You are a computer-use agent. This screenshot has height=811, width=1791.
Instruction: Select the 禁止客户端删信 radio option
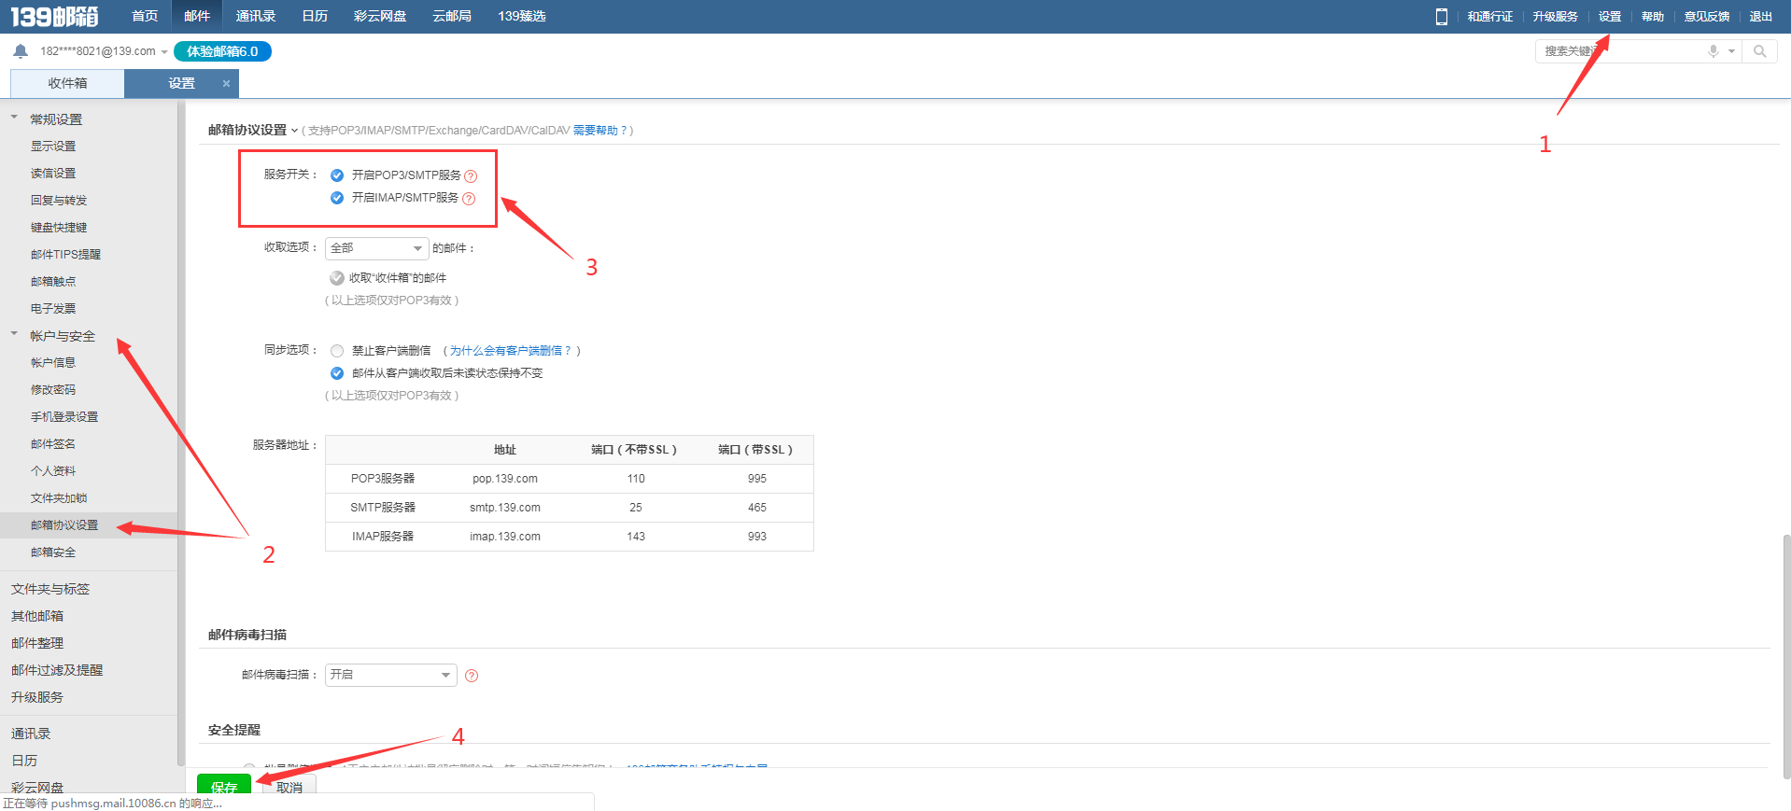(337, 351)
